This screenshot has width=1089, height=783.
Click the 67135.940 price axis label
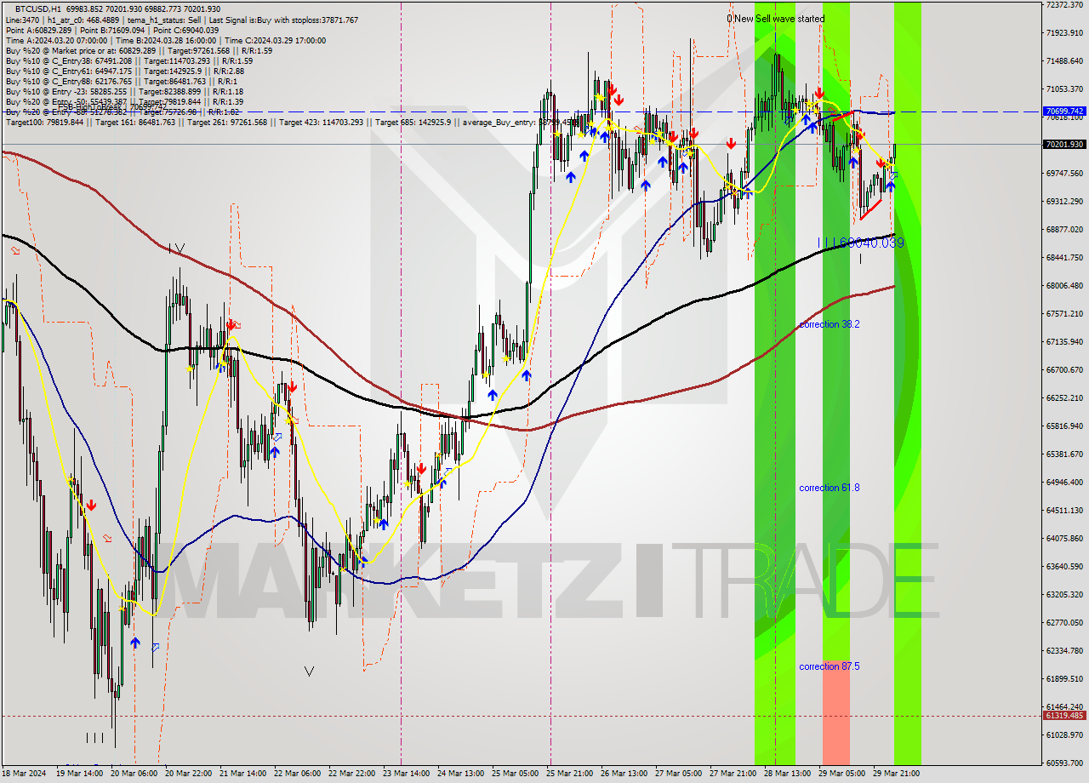(1064, 342)
